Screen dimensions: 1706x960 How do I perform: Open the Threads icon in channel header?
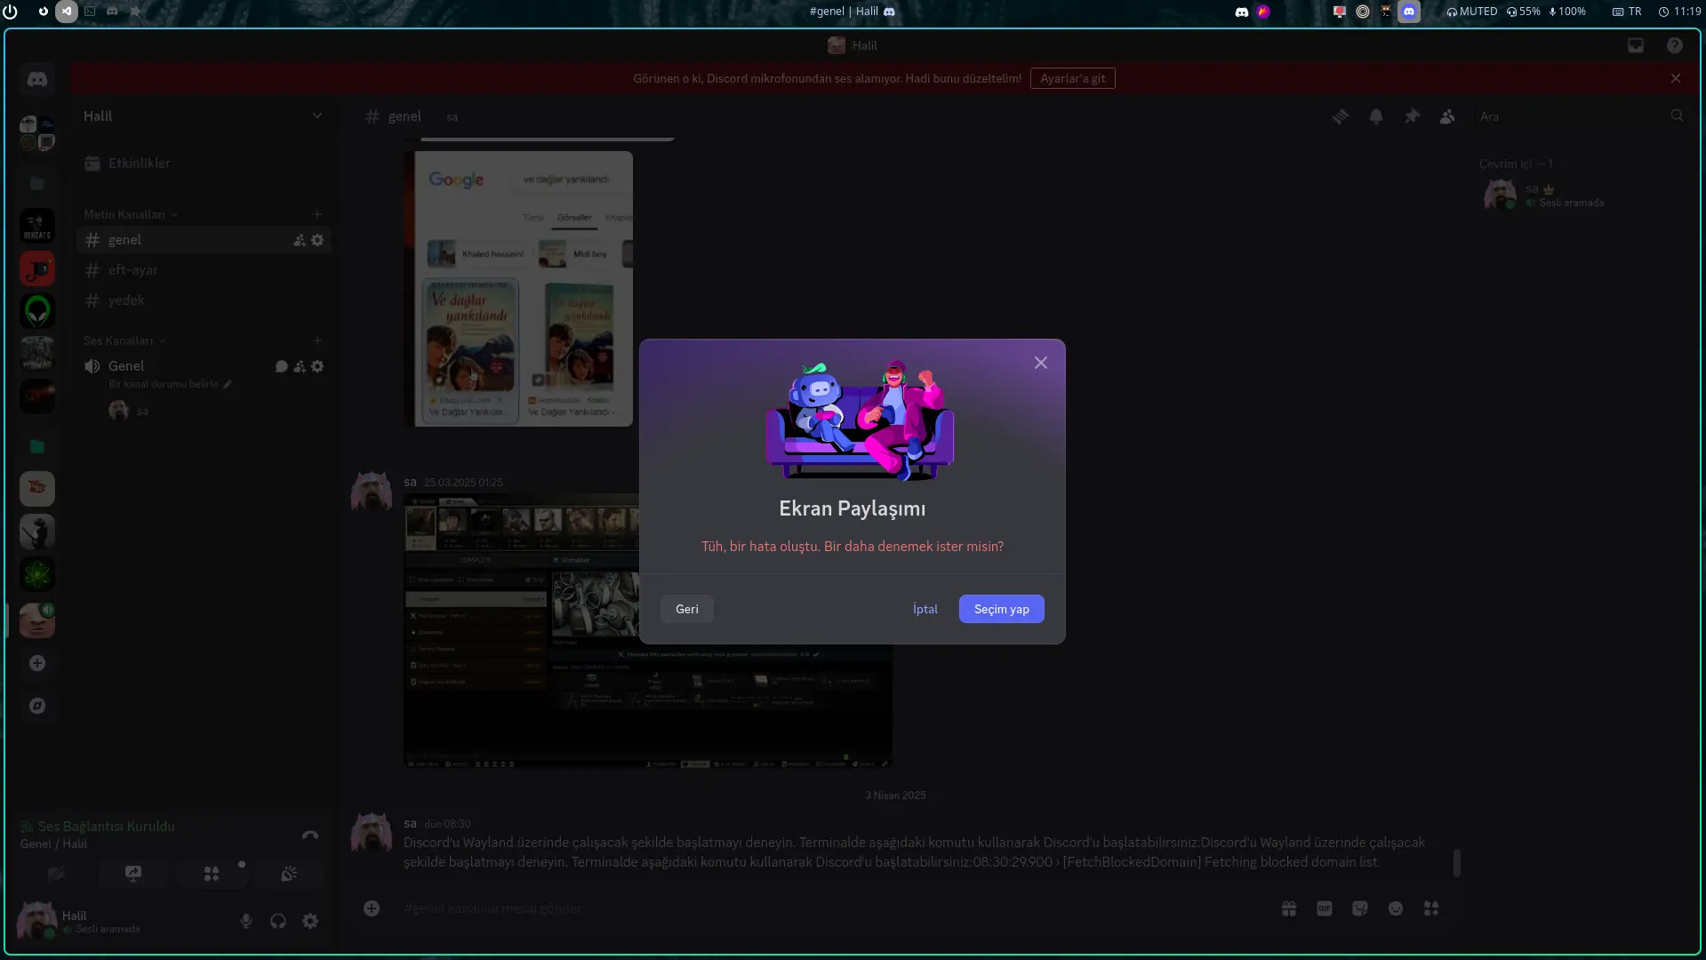(1341, 116)
